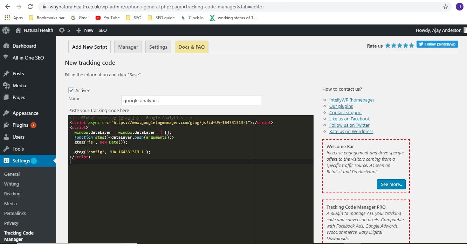Switch to the Manager tab
This screenshot has width=467, height=244.
pyautogui.click(x=128, y=47)
